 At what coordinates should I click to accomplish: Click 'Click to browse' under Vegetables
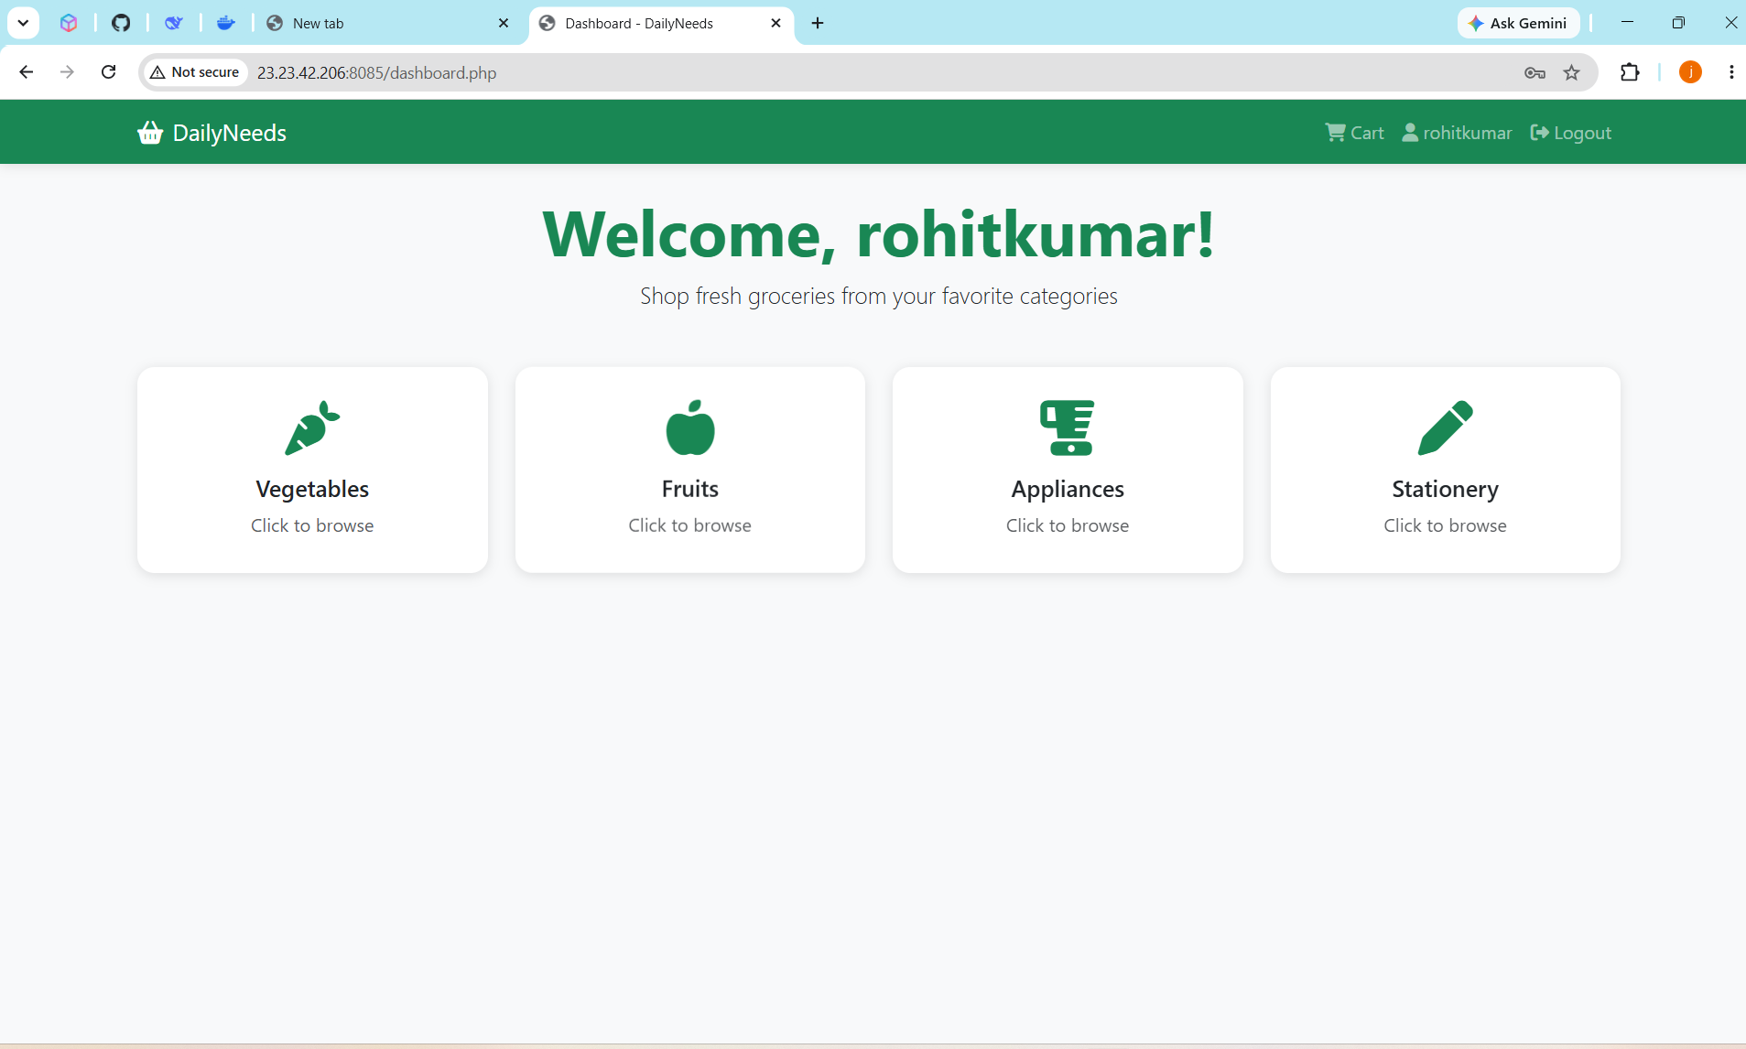coord(312,525)
